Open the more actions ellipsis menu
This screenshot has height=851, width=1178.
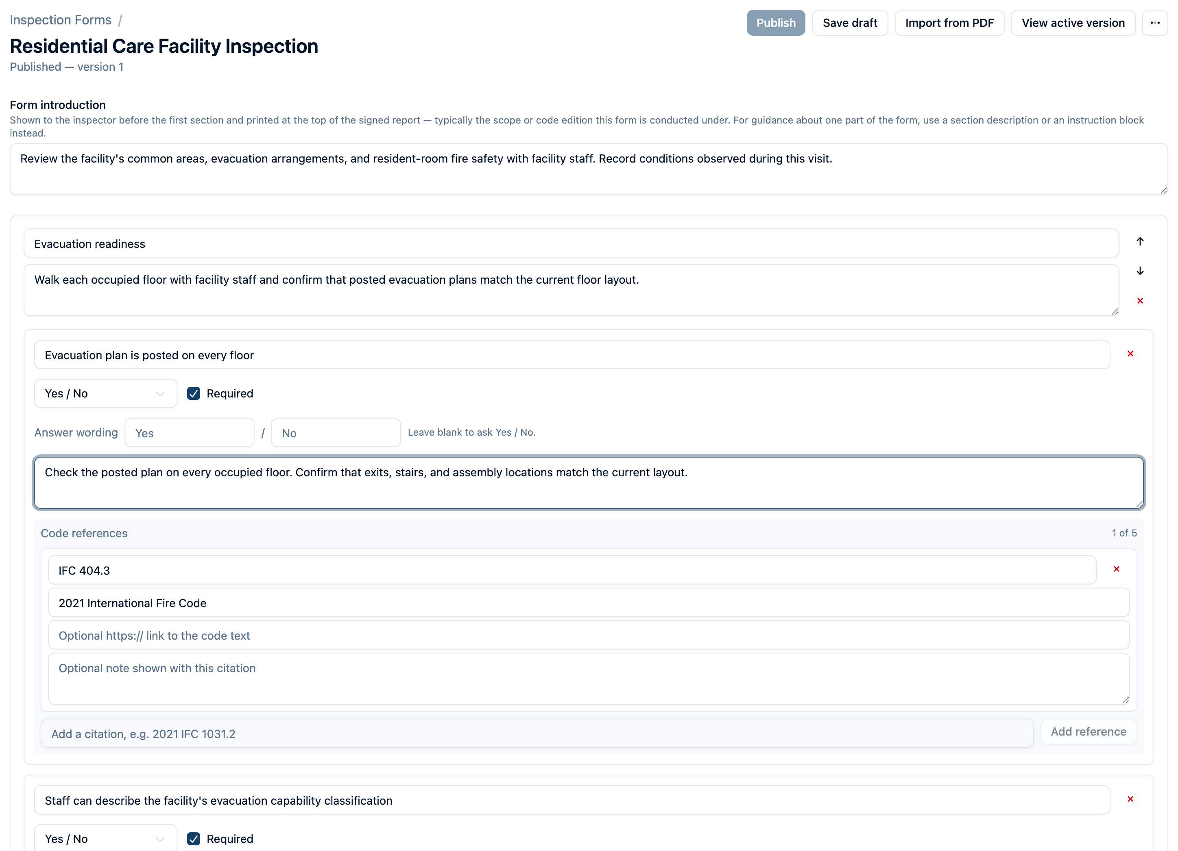coord(1155,23)
